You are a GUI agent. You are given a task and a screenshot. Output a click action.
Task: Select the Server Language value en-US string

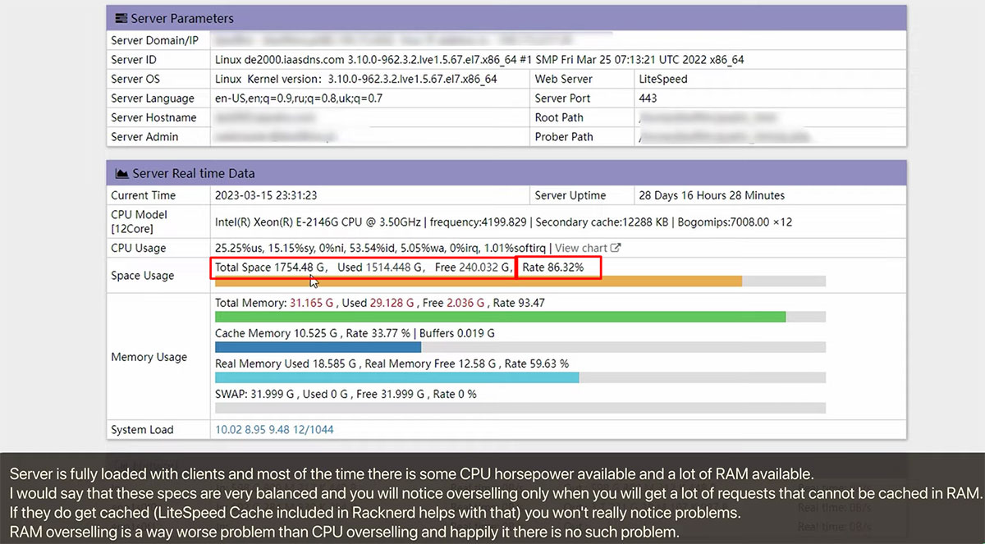tap(299, 98)
